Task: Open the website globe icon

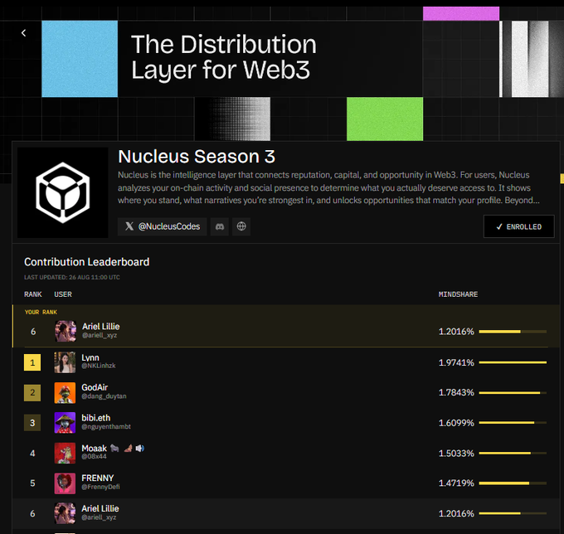Action: (x=241, y=226)
